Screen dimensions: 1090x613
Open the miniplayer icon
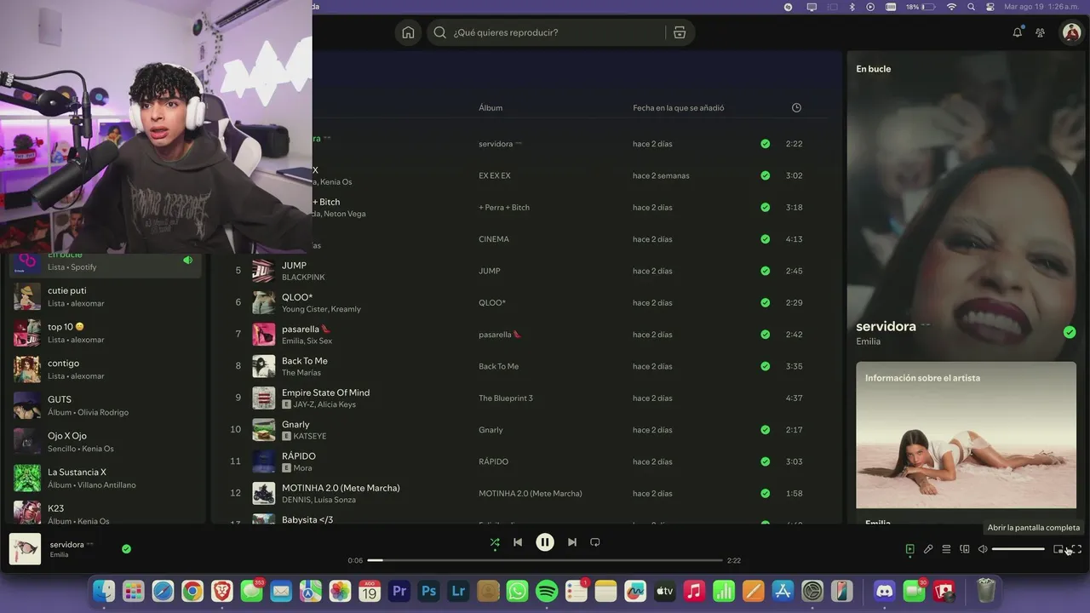pos(1058,549)
